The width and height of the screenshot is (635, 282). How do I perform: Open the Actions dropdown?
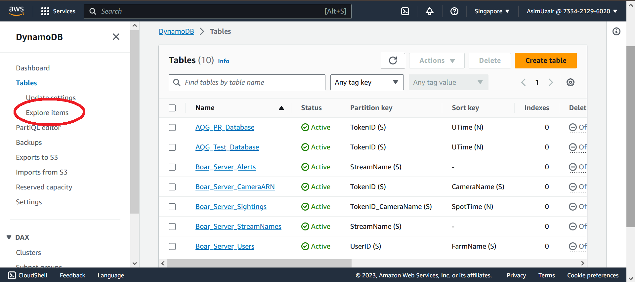[437, 60]
